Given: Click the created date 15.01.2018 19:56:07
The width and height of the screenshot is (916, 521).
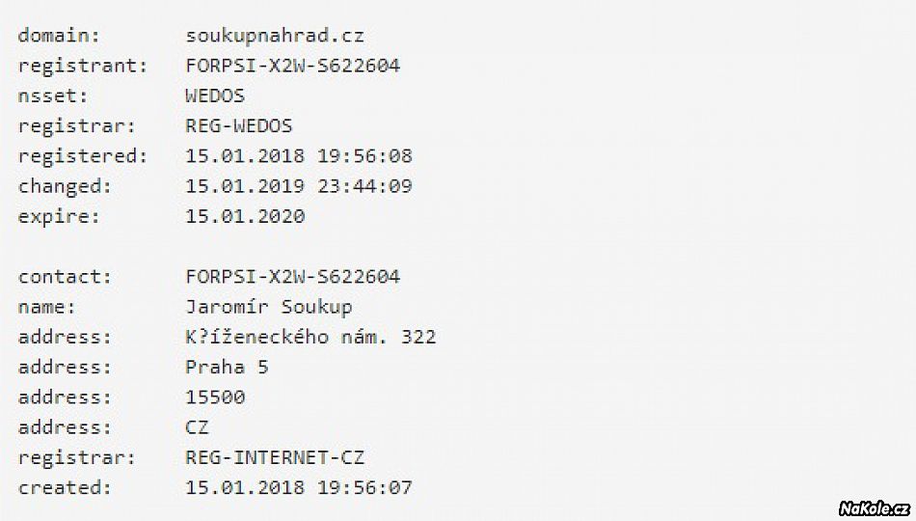Looking at the screenshot, I should (299, 487).
